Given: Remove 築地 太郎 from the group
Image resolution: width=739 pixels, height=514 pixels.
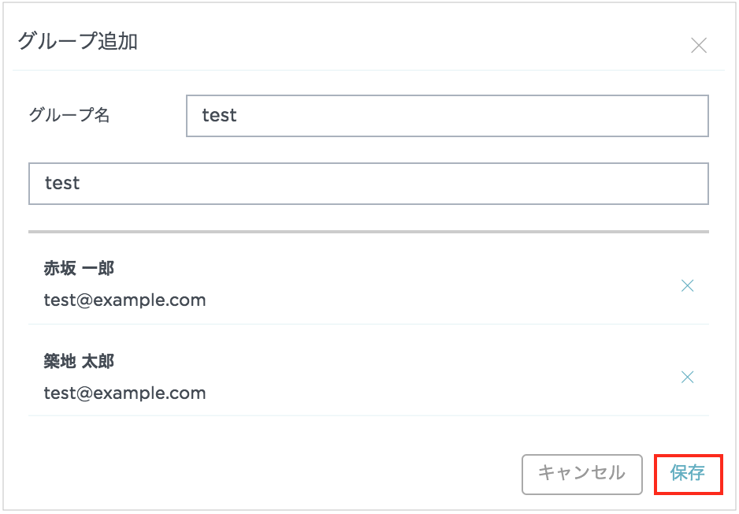Looking at the screenshot, I should click(687, 377).
